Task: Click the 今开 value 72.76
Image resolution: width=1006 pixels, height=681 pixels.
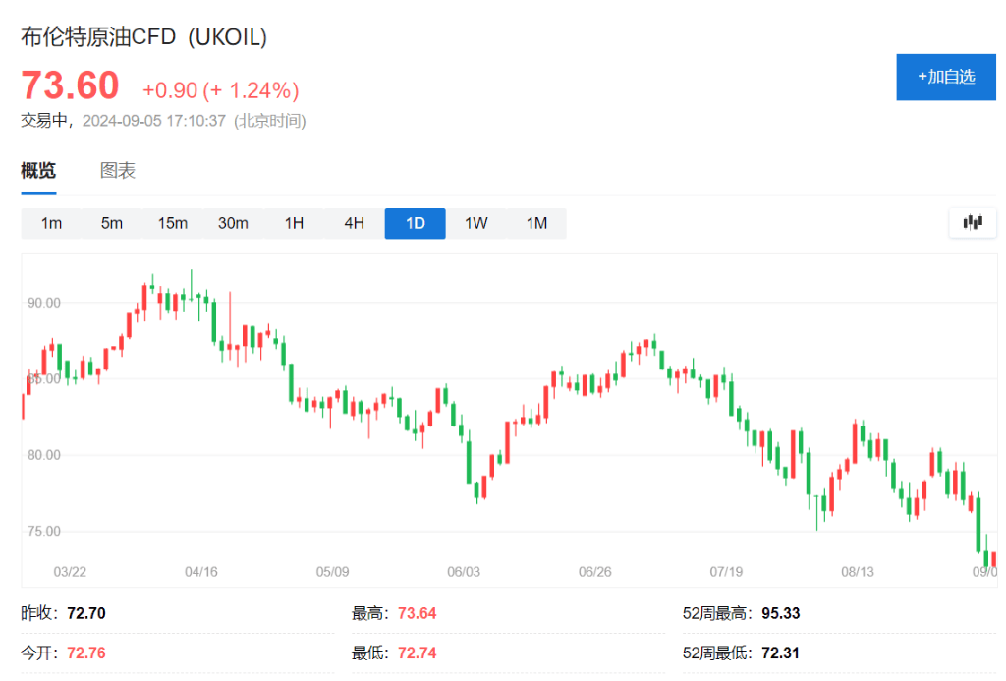Action: tap(86, 653)
